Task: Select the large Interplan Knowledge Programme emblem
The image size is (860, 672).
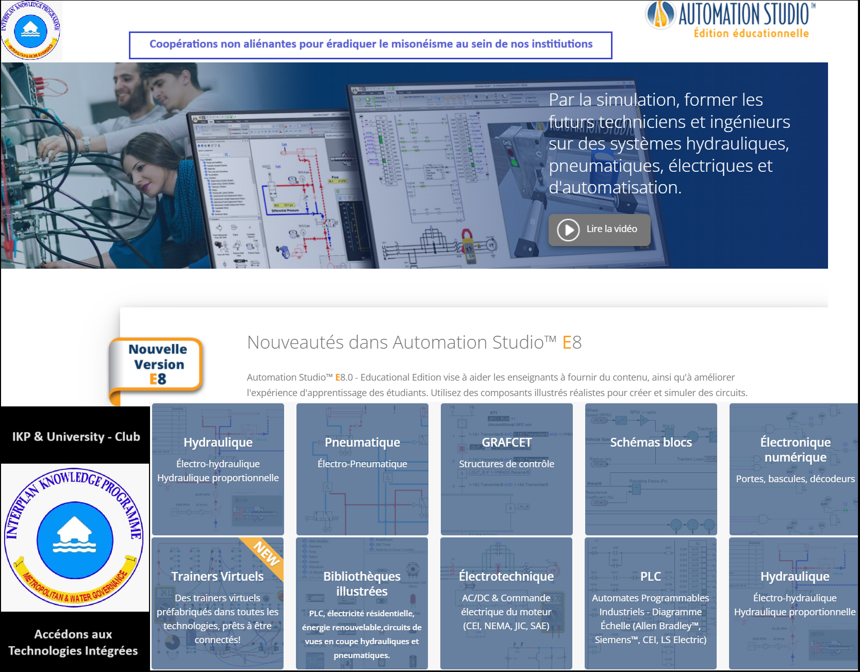Action: [75, 537]
